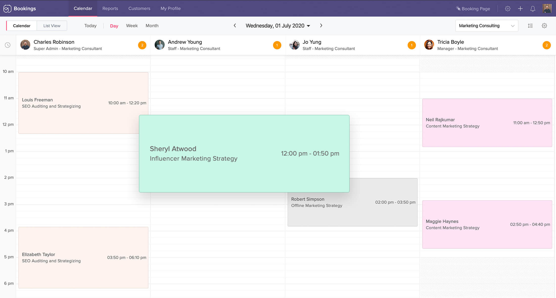Open the Customers tab
The image size is (556, 298).
pos(139,8)
